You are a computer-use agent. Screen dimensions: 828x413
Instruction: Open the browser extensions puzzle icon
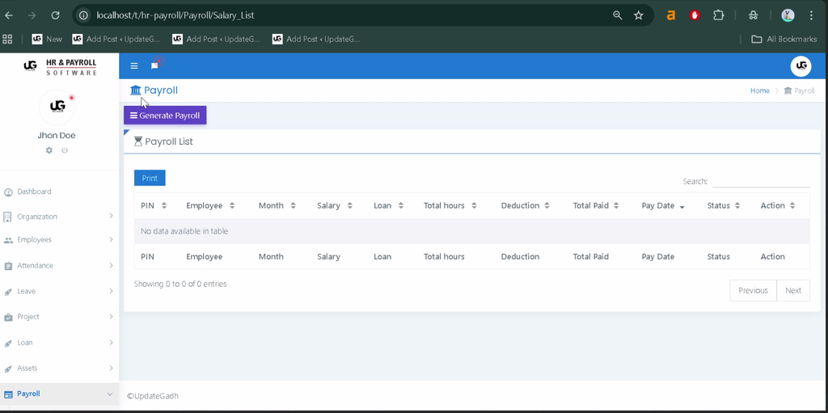click(x=718, y=15)
